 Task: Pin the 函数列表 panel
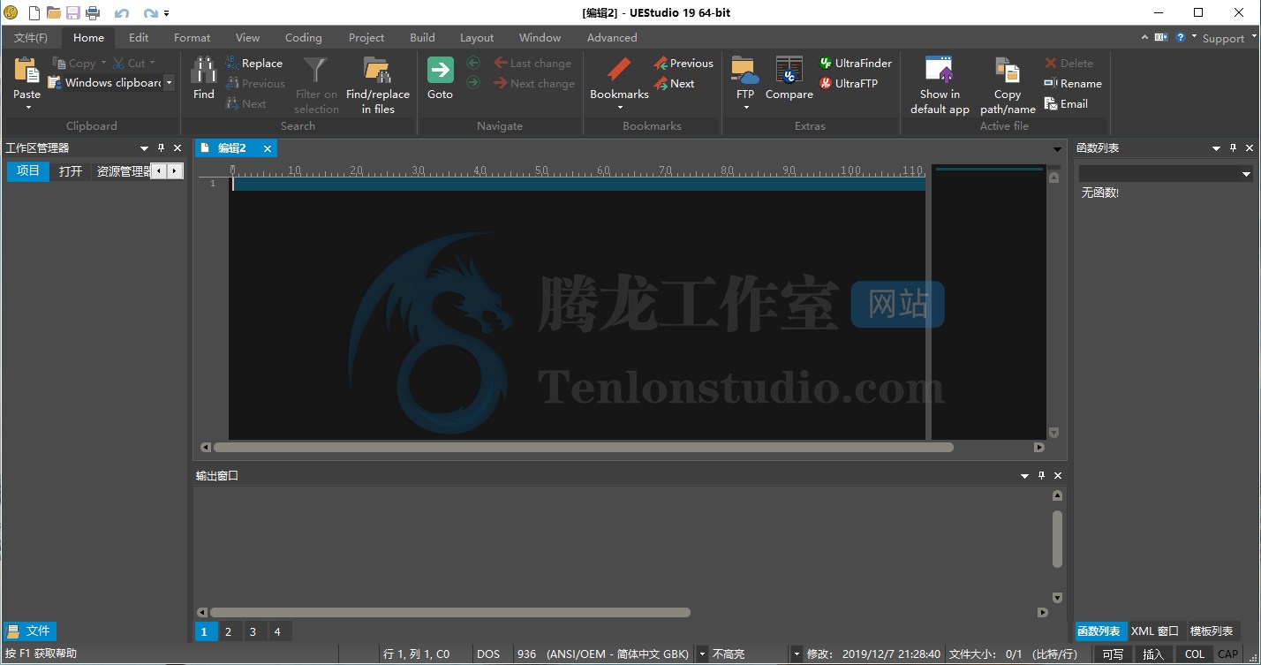click(1233, 148)
